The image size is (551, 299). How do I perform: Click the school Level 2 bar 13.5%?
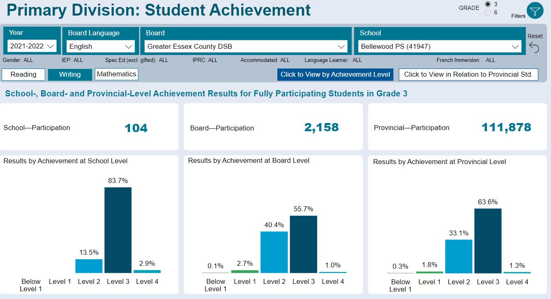[x=89, y=266]
